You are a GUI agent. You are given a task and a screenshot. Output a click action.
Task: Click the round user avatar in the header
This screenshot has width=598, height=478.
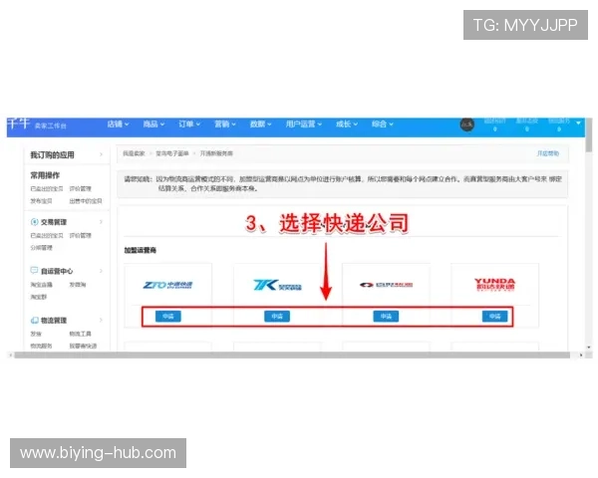point(467,124)
